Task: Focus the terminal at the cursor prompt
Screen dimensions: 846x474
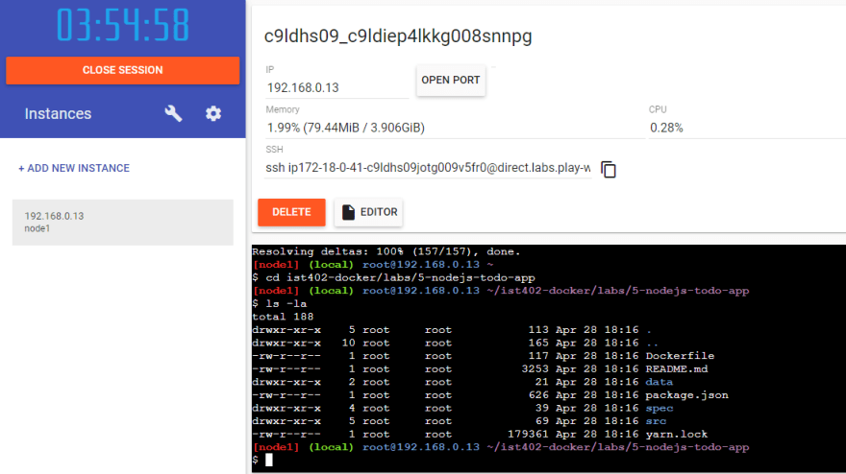Action: tap(268, 460)
